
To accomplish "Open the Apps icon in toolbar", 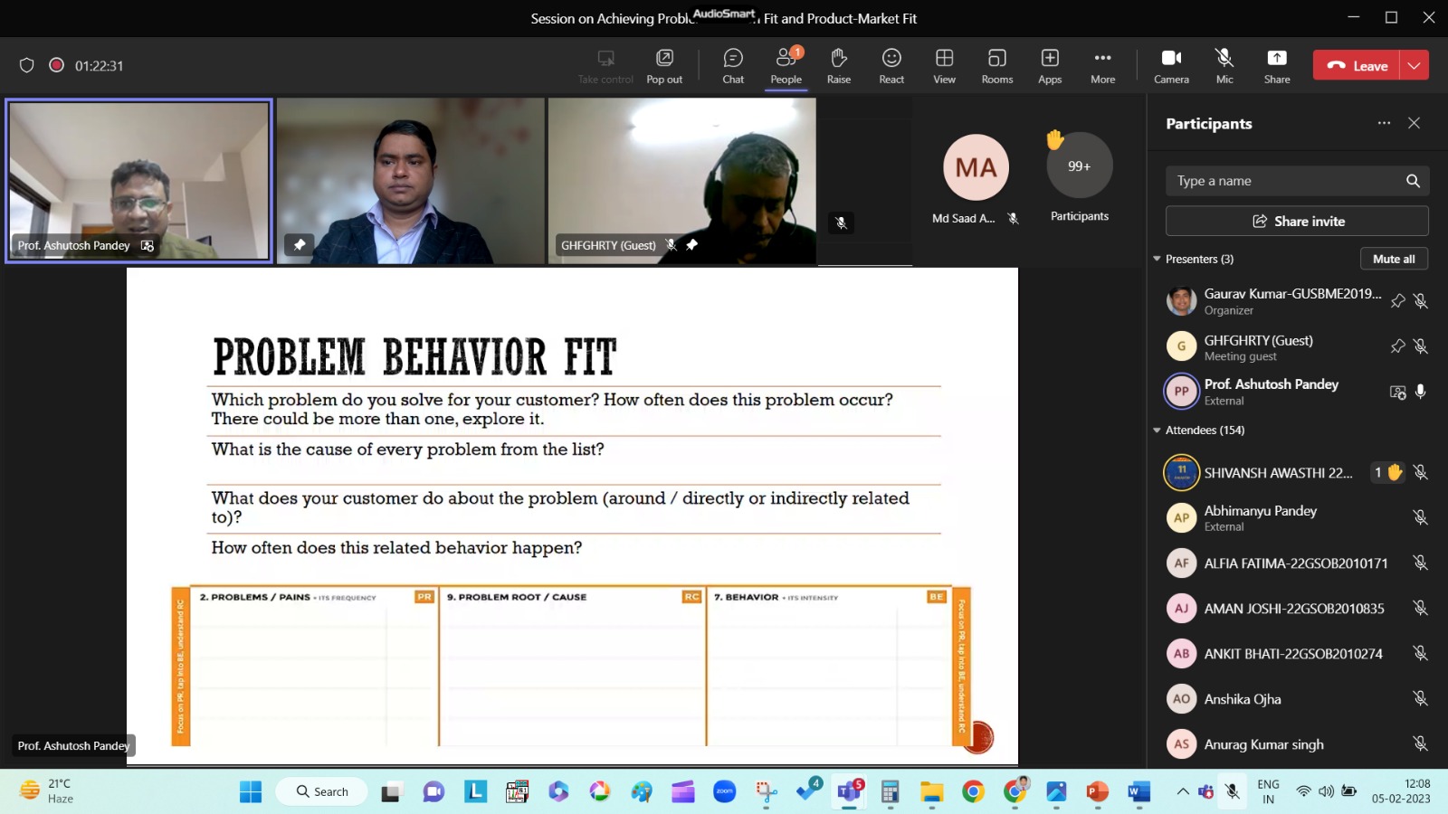I will 1050,65.
